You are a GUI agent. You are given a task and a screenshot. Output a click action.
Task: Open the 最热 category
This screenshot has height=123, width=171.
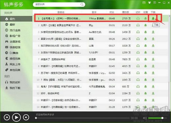(x=16, y=19)
